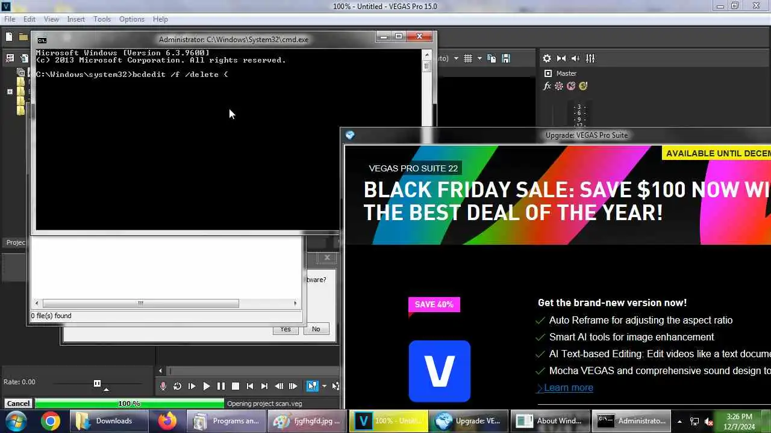Screen dimensions: 771x433
Task: Click the downmix output icon in Master panel
Action: pos(561,58)
